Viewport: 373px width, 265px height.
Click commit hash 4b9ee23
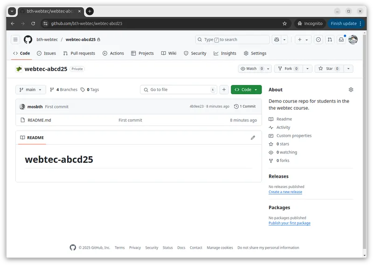click(x=196, y=106)
